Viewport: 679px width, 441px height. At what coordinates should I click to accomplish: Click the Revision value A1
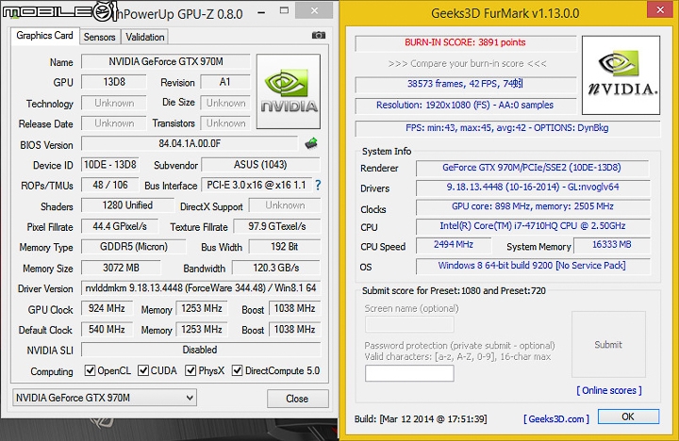225,82
